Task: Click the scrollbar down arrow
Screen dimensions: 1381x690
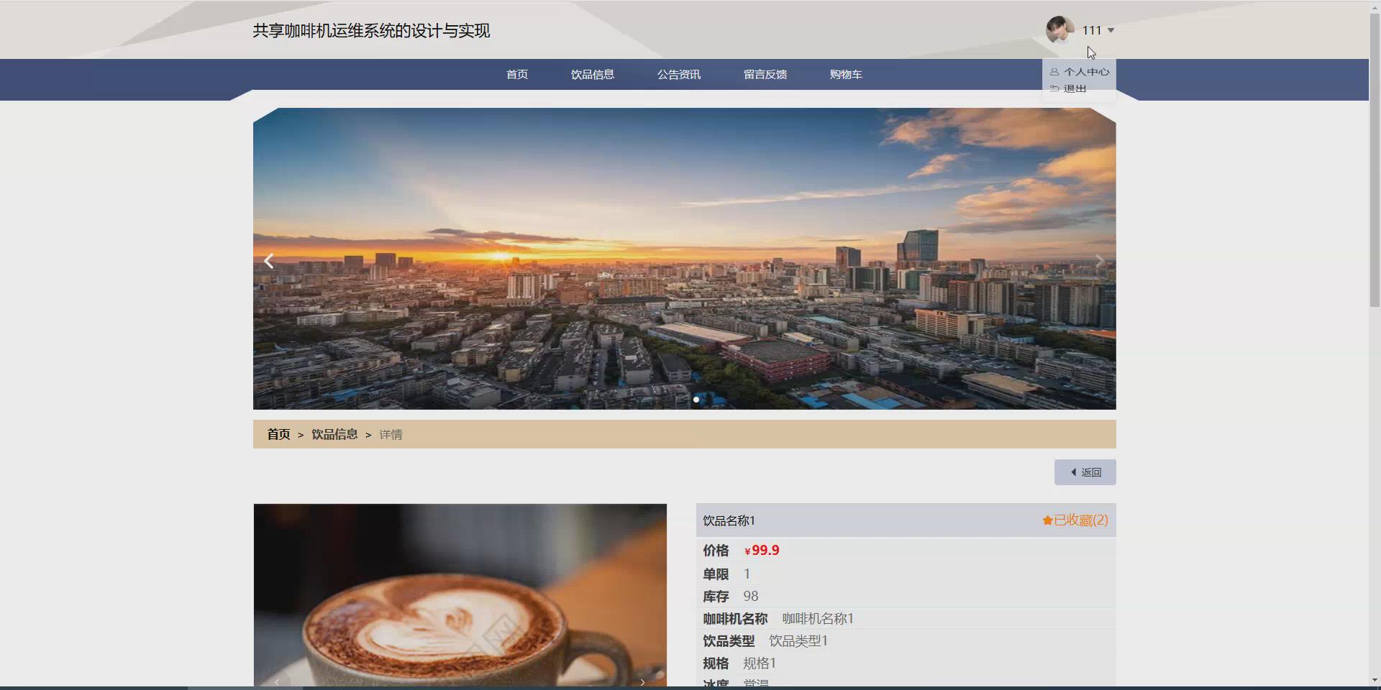Action: (x=1375, y=680)
